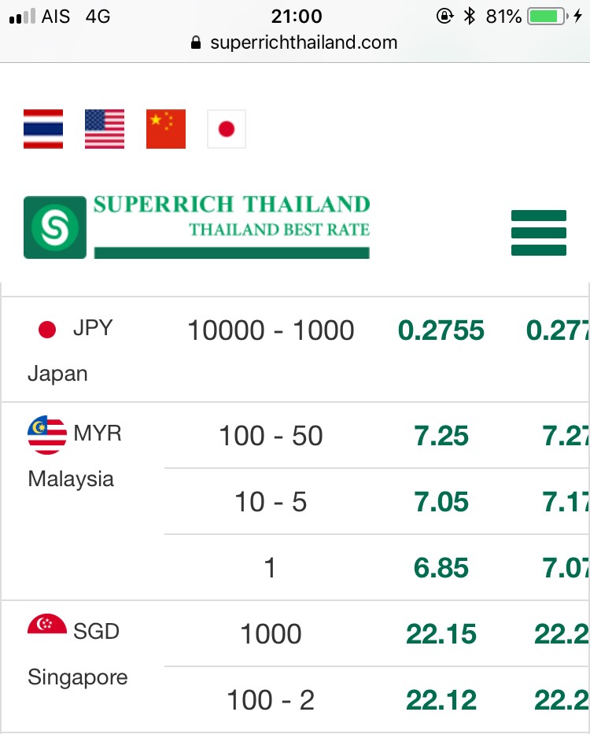Tap the Malaysia MYR flag icon
This screenshot has height=734, width=590.
tap(47, 434)
